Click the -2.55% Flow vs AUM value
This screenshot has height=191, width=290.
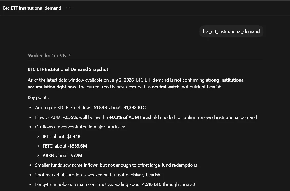tap(70, 117)
